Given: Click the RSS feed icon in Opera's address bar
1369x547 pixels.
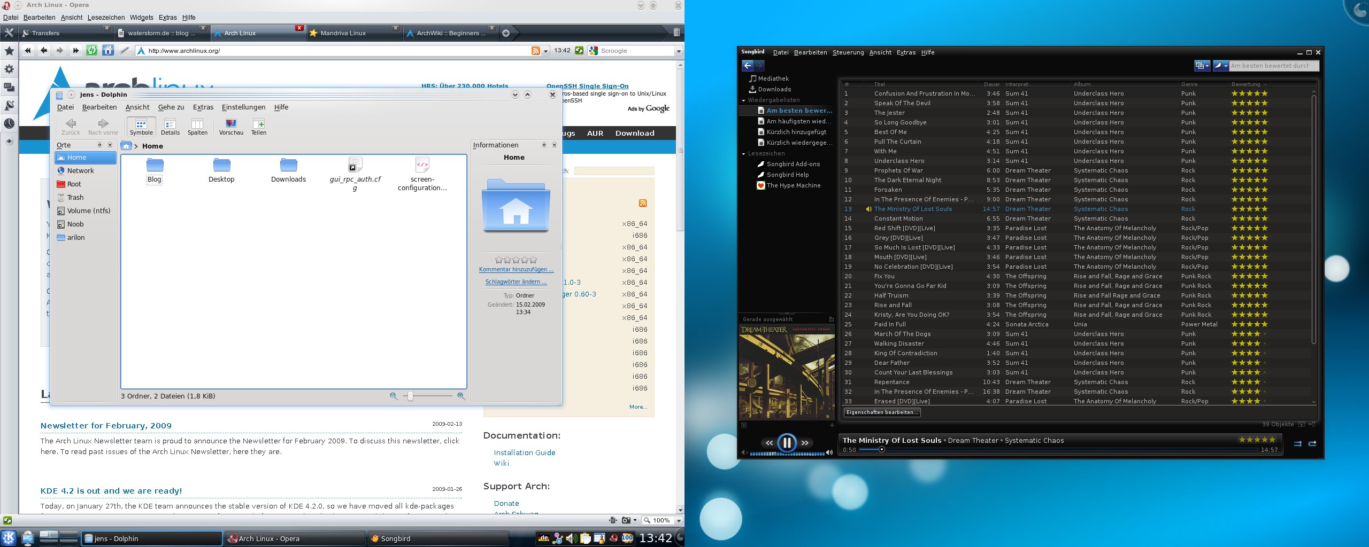Looking at the screenshot, I should pos(536,51).
